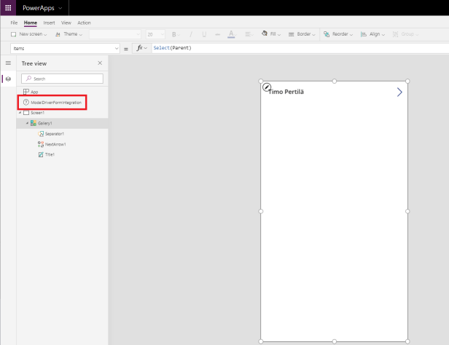Select Screen1 in the tree view

click(37, 113)
